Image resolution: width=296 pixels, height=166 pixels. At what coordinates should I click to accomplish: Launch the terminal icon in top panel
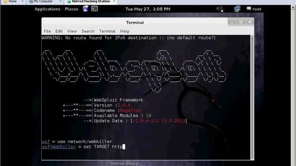[x=94, y=9]
